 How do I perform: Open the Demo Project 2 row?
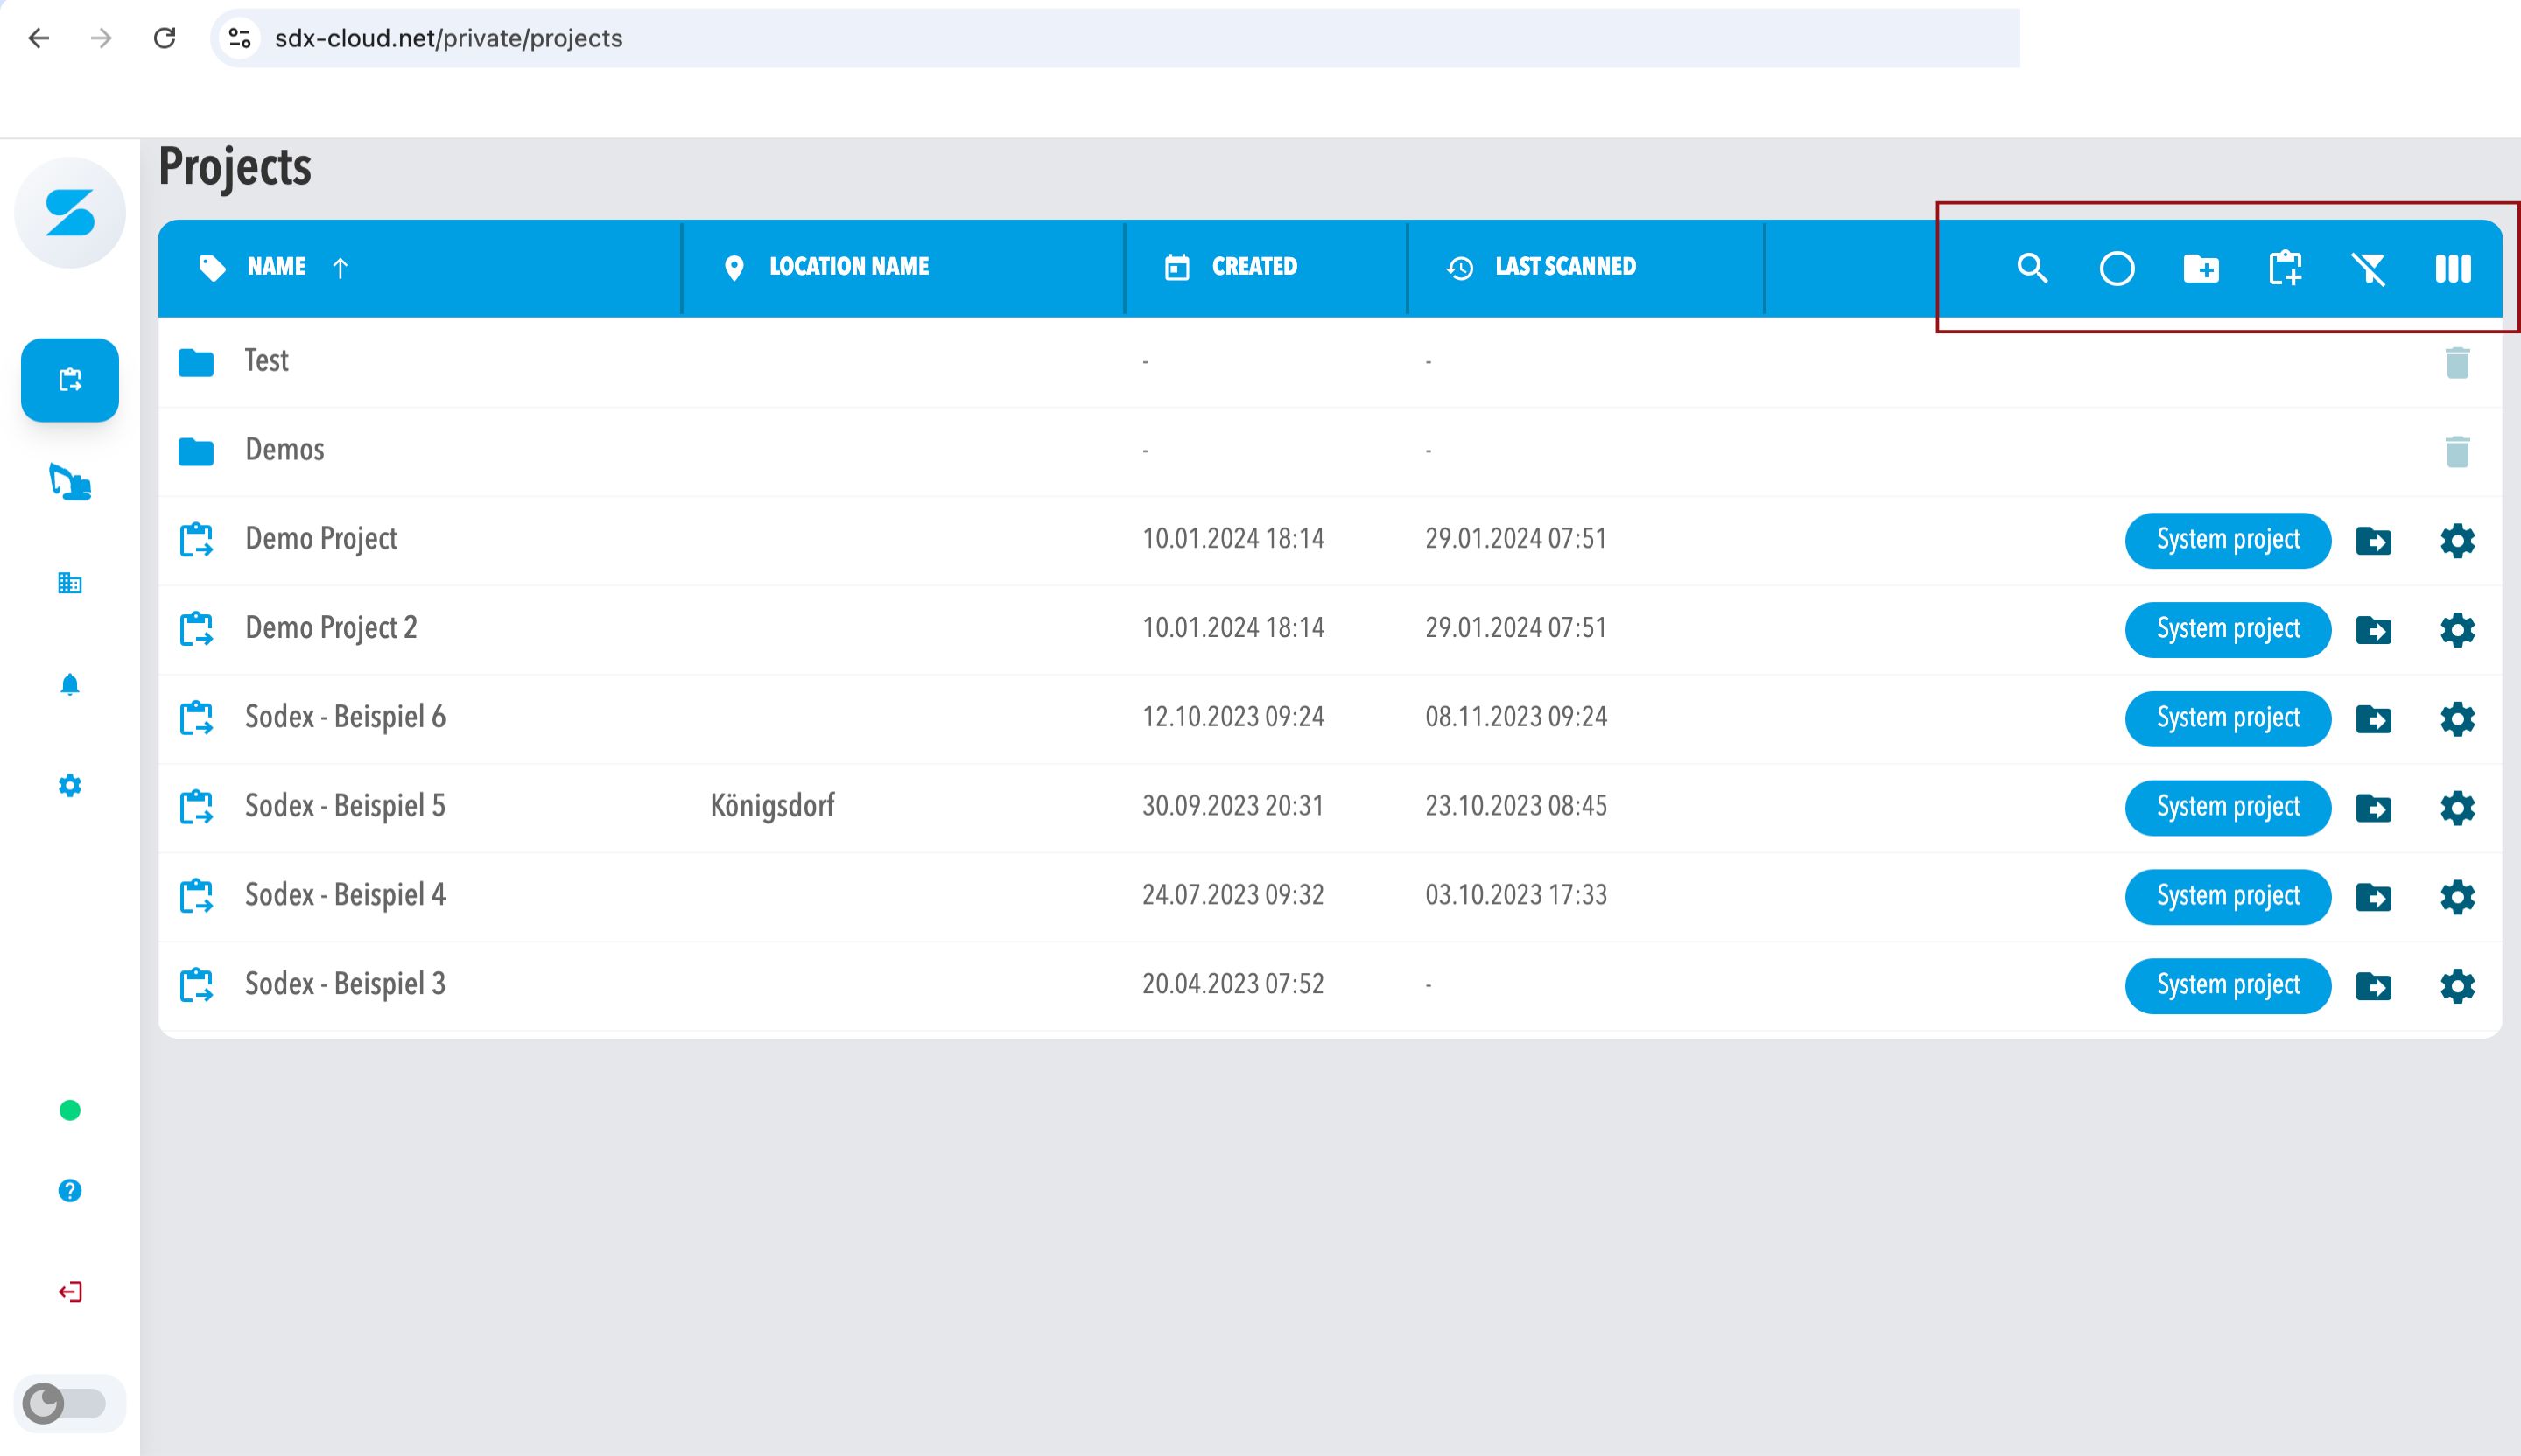1330,629
